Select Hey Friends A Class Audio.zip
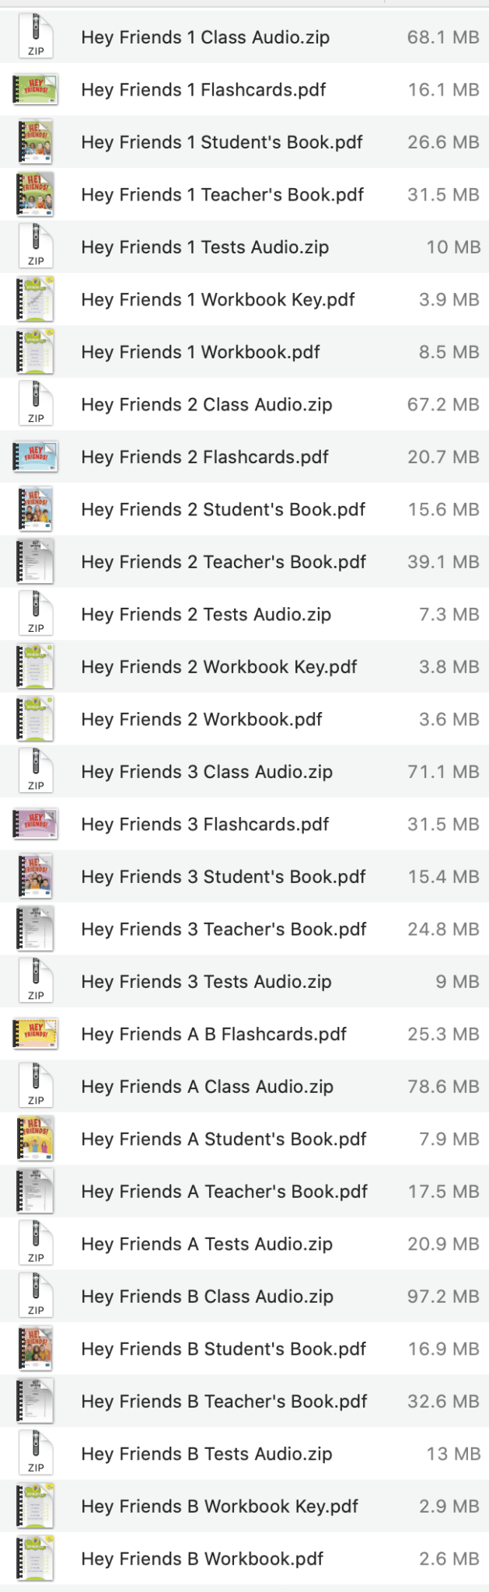Viewport: 489px width, 1592px height. pyautogui.click(x=206, y=1086)
